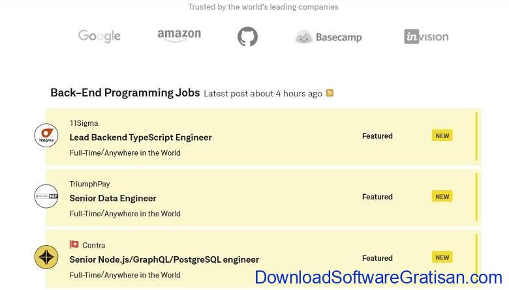Click the red flag icon beside Contra

(74, 244)
